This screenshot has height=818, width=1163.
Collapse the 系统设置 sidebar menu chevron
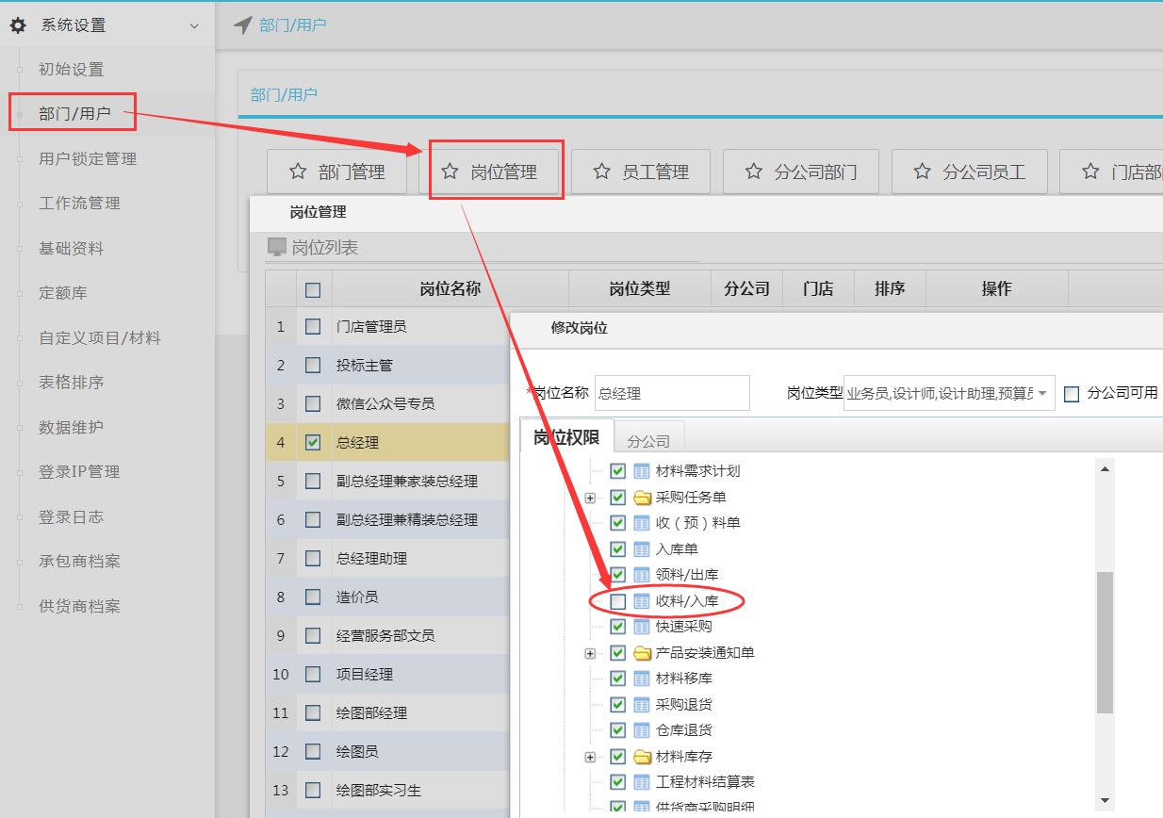pyautogui.click(x=194, y=26)
